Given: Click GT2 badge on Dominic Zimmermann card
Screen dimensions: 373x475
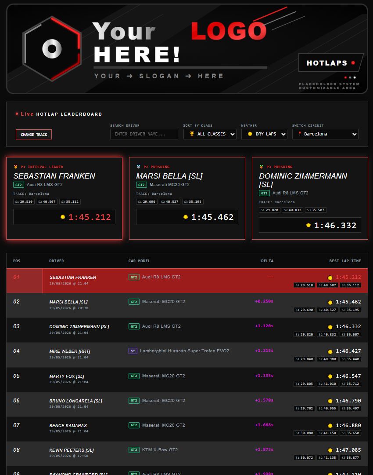Looking at the screenshot, I should (x=265, y=193).
